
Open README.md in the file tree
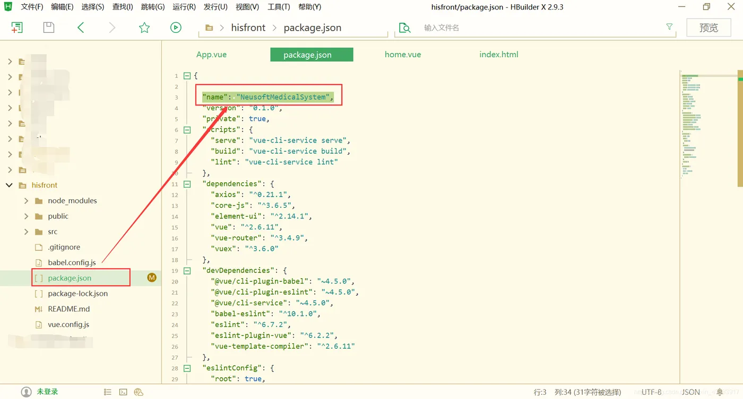[68, 309]
